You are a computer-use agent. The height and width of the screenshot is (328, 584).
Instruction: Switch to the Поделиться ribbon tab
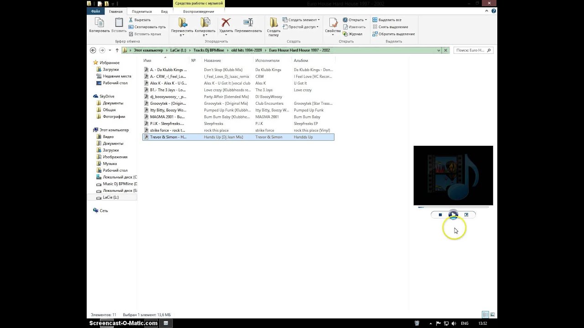[x=142, y=11]
